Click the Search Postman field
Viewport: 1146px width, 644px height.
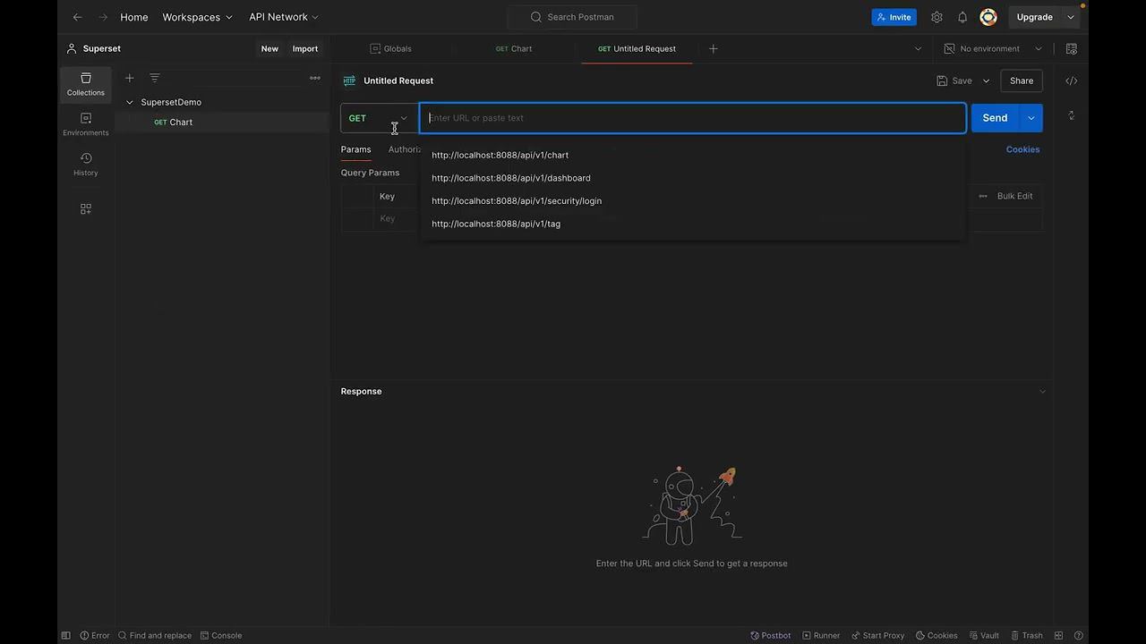point(572,17)
